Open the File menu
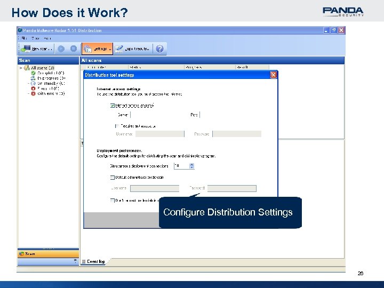Image resolution: width=384 pixels, height=288 pixels. click(x=24, y=38)
